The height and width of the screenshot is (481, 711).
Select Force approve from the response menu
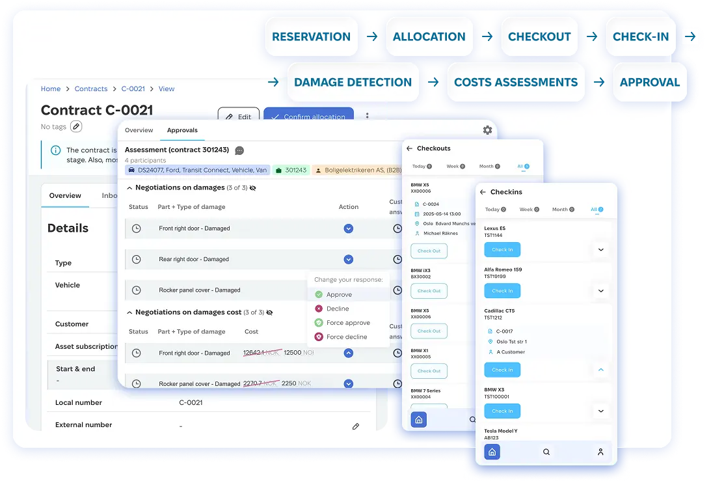[x=347, y=323]
